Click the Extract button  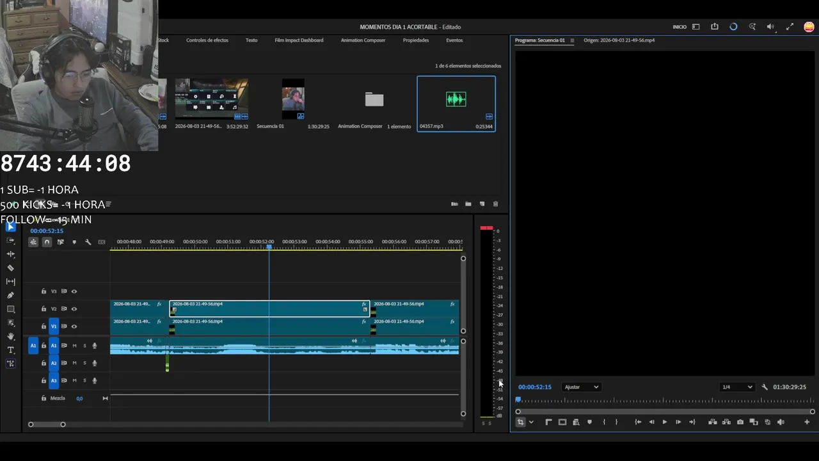[726, 422]
